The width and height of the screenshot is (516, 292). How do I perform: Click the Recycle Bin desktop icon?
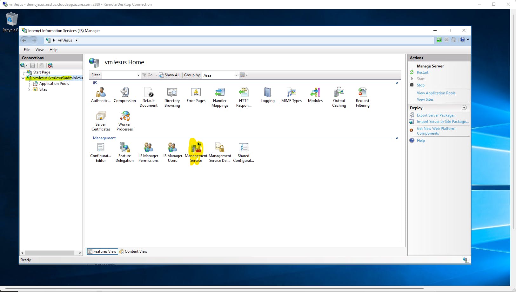tap(12, 22)
